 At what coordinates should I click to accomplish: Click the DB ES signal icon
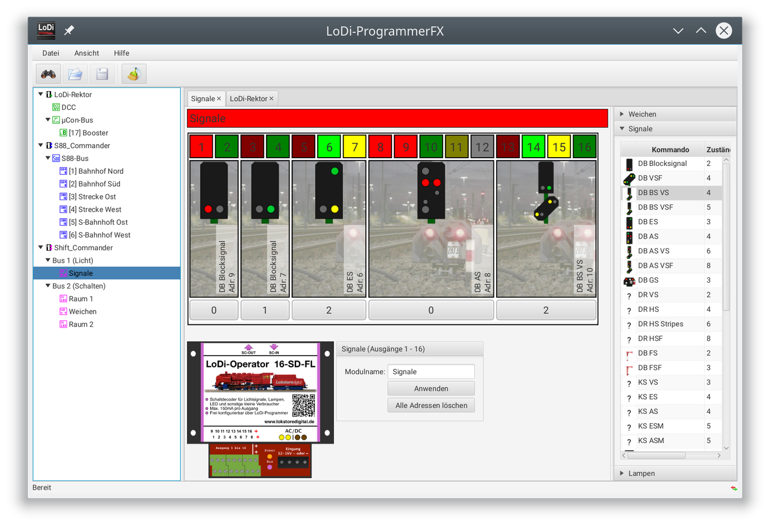coord(629,223)
